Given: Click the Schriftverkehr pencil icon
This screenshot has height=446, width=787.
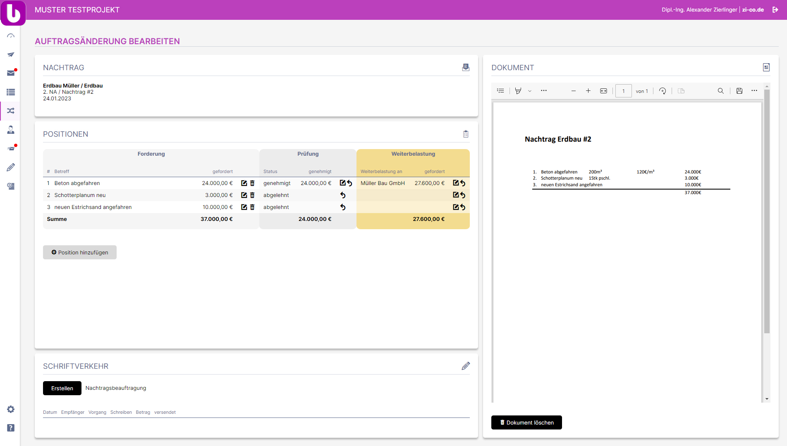Looking at the screenshot, I should [466, 366].
